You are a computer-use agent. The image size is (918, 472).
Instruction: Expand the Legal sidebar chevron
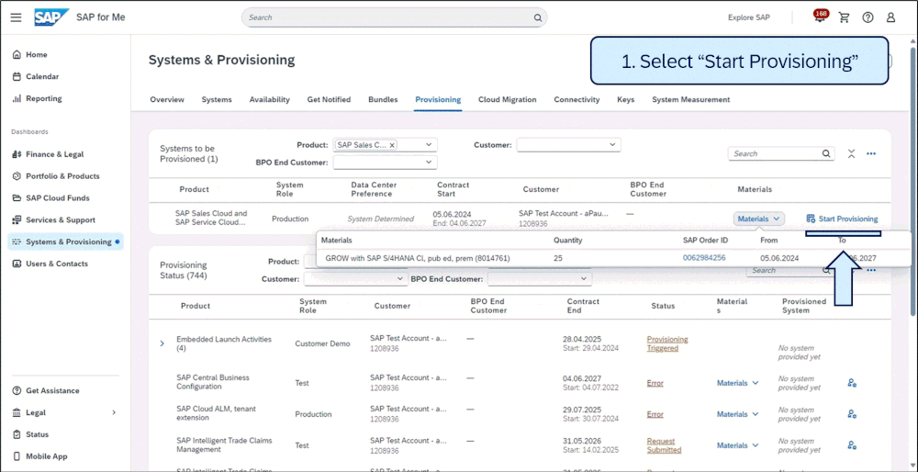coord(114,412)
